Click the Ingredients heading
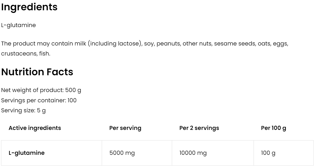The height and width of the screenshot is (167, 315). 29,7
